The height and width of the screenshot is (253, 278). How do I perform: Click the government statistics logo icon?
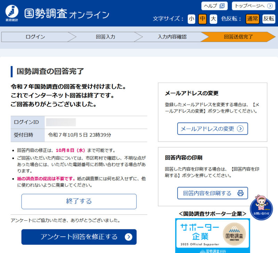point(12,13)
